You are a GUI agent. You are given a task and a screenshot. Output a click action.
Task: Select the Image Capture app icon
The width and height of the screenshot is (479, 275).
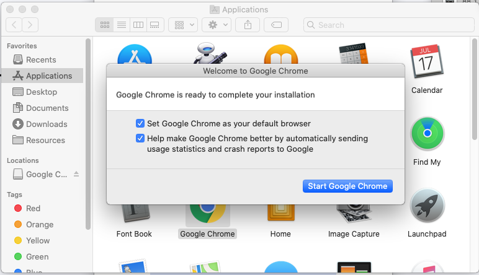pyautogui.click(x=354, y=213)
